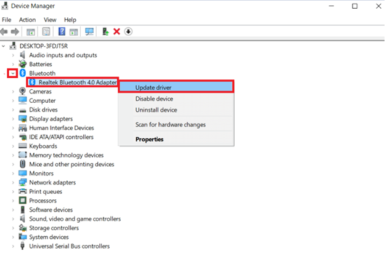Viewport: 387px width, 259px height.
Task: Click the Computer monitor icon
Action: 22,100
